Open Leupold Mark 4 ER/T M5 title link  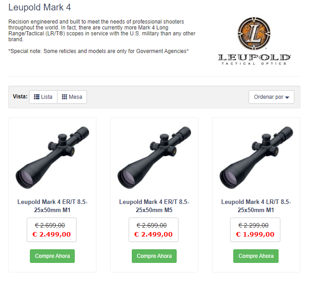[154, 206]
